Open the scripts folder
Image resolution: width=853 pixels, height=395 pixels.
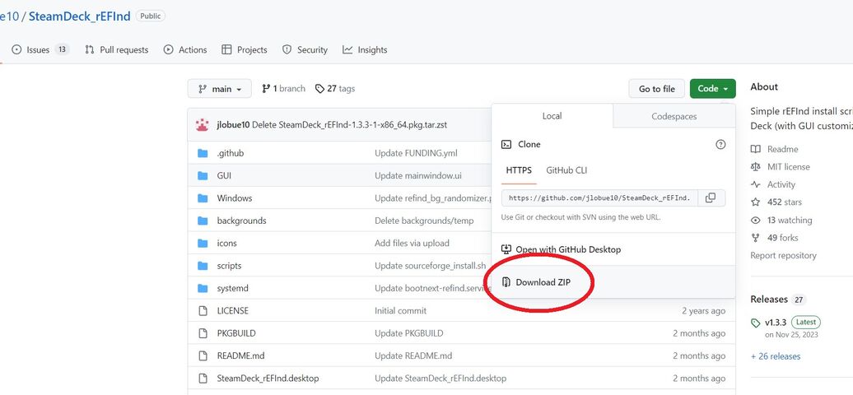[229, 266]
